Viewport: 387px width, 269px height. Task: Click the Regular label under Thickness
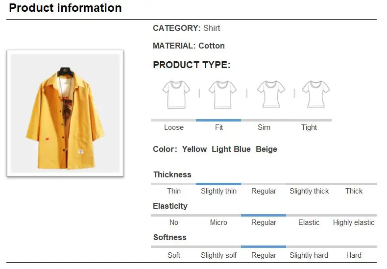coord(264,191)
